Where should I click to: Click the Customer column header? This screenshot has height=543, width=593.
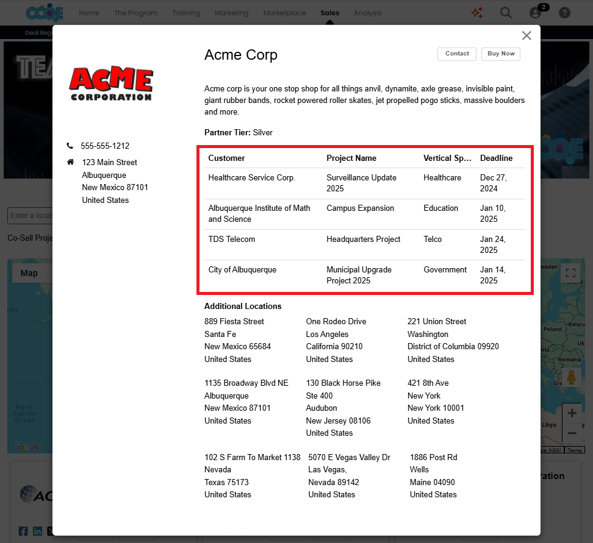(x=226, y=158)
